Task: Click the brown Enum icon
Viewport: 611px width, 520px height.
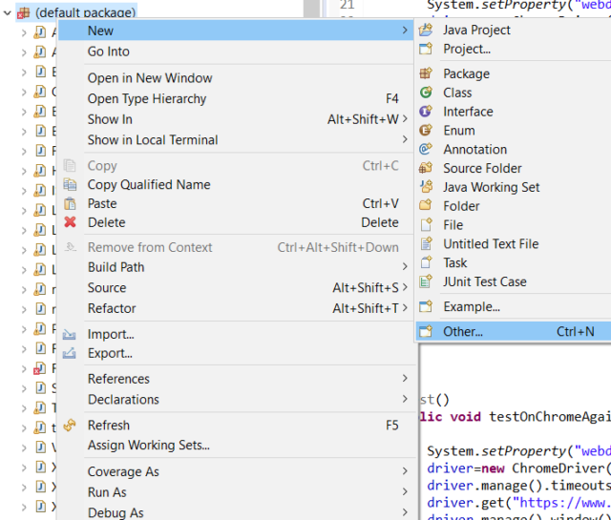Action: 426,130
